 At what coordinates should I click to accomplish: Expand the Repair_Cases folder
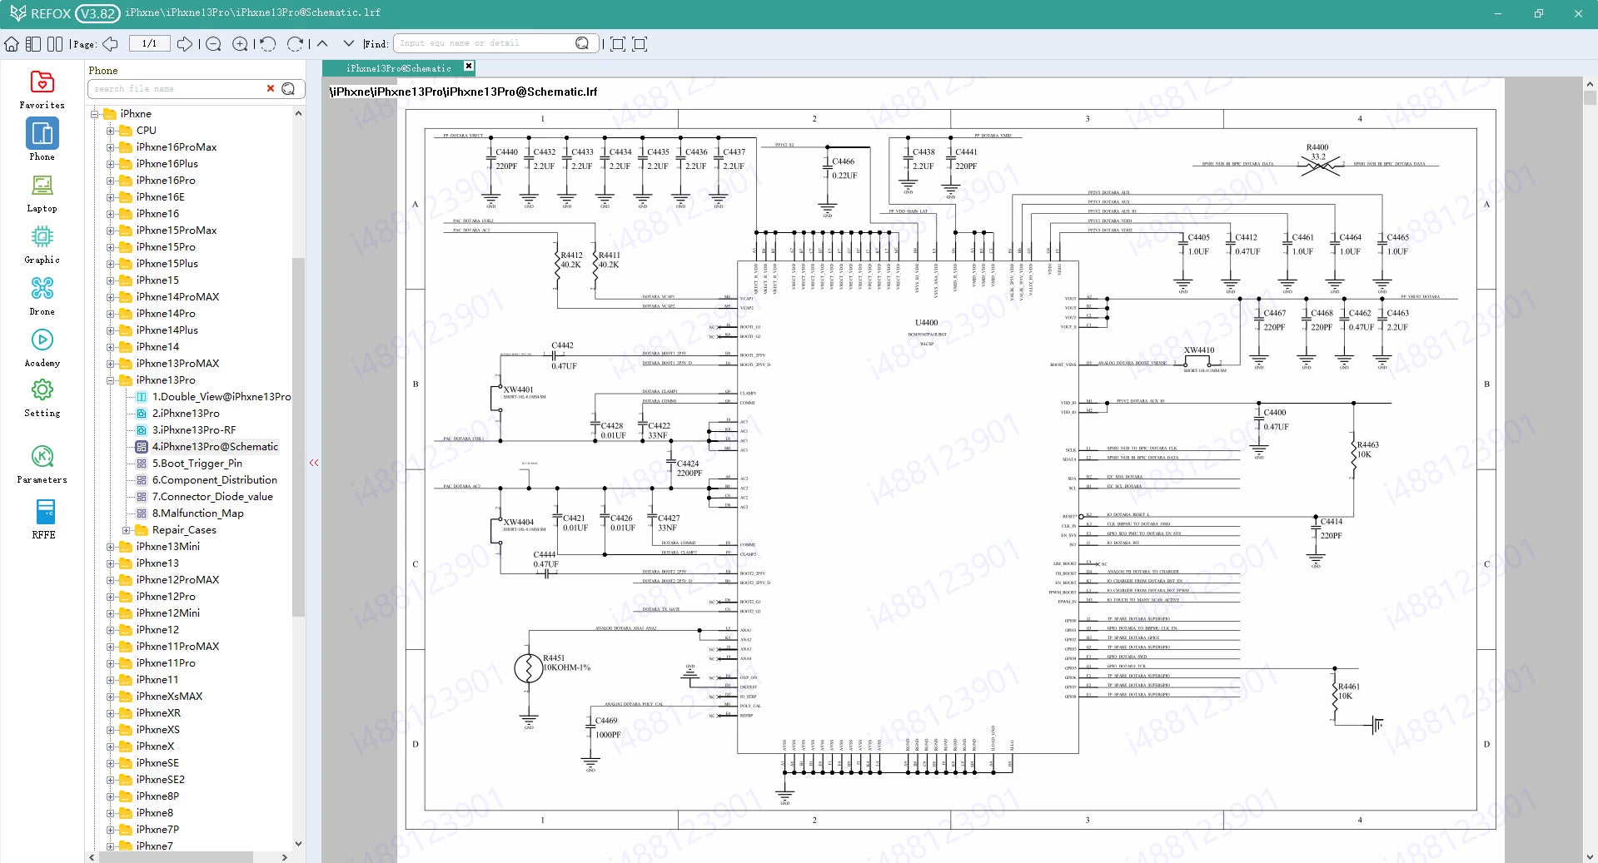pos(127,529)
